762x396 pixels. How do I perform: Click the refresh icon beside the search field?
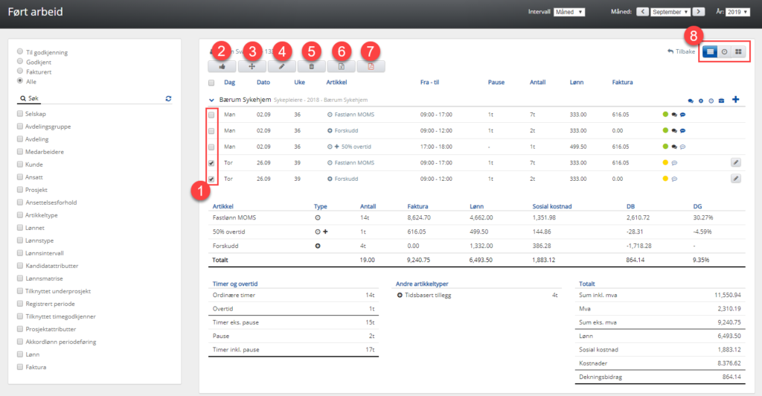pos(168,98)
